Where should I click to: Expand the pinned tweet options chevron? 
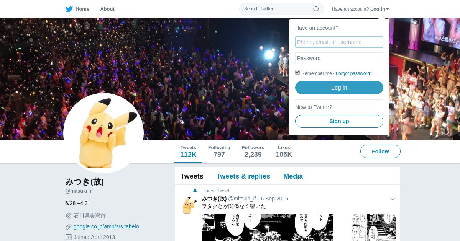click(392, 199)
